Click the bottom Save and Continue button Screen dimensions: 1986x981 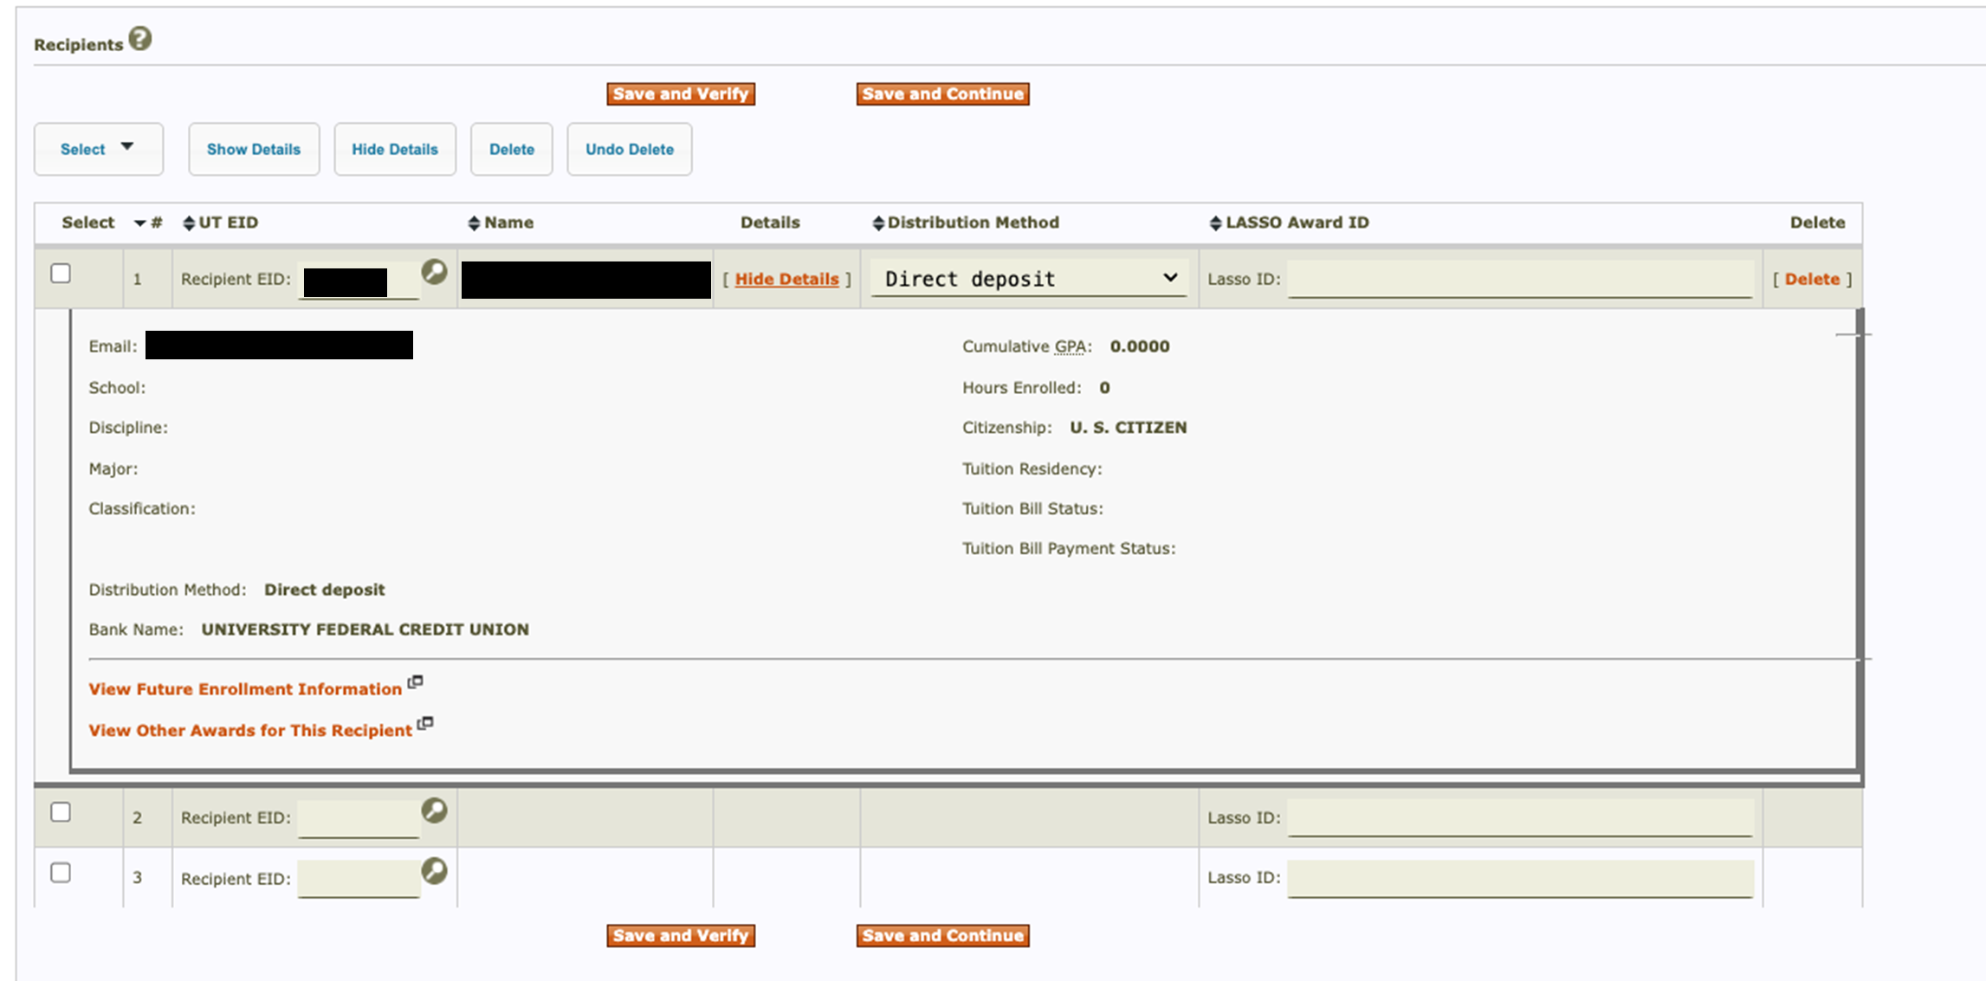point(942,935)
